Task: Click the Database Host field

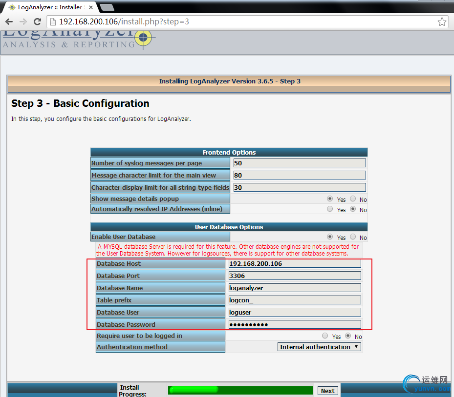Action: (295, 263)
